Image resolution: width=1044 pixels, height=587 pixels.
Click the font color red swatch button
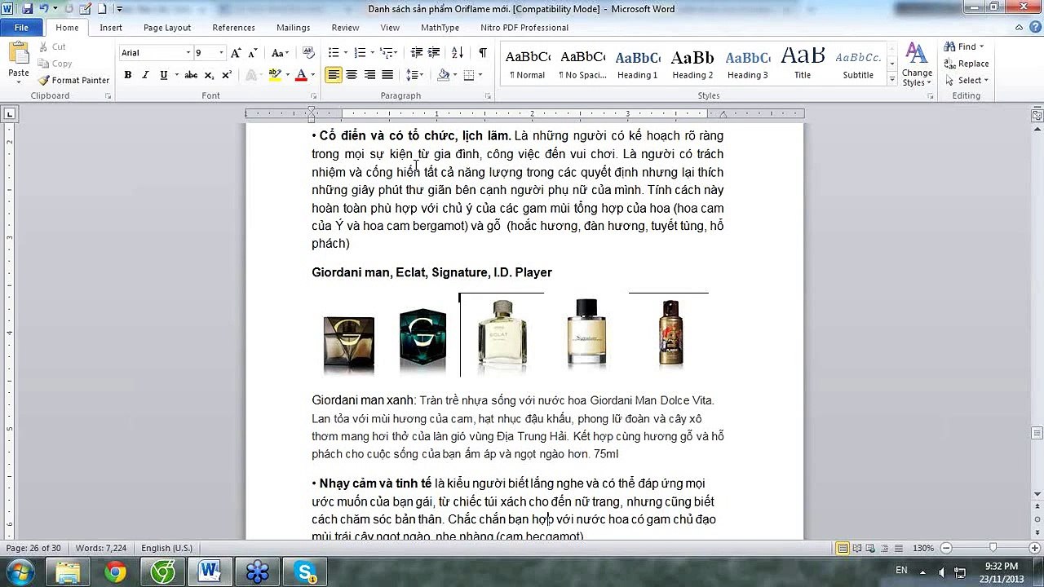301,75
